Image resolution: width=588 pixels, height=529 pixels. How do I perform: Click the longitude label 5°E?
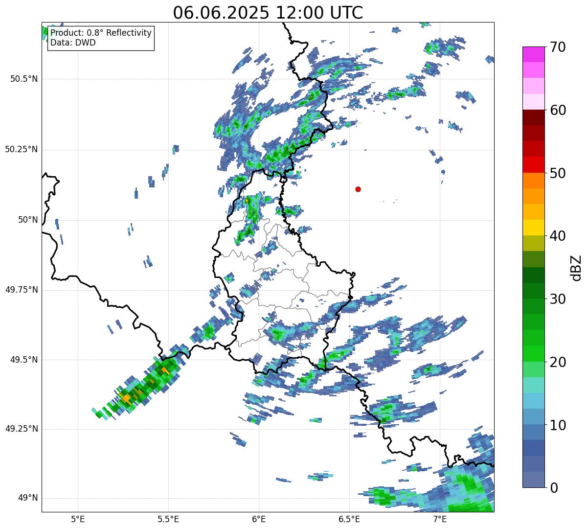78,519
